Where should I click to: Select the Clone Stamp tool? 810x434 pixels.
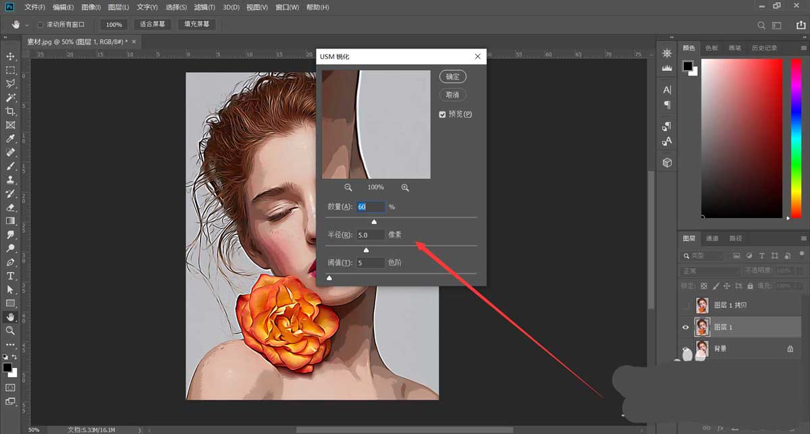(10, 180)
